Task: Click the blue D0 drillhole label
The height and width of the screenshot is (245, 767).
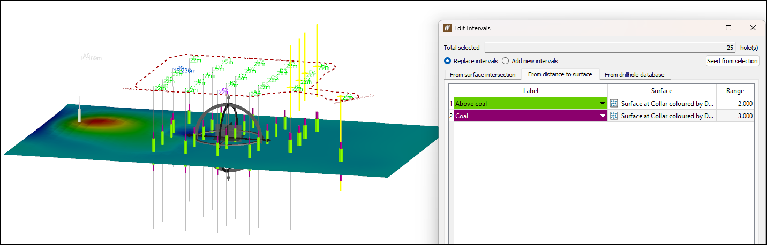Action: (x=180, y=68)
